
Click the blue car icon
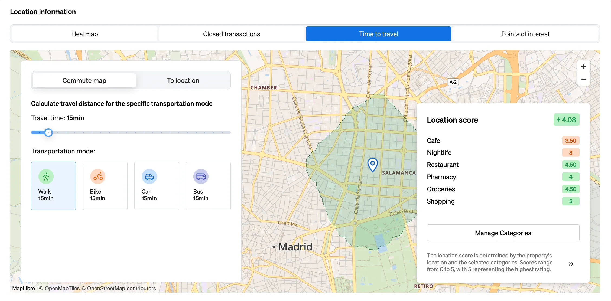point(149,176)
